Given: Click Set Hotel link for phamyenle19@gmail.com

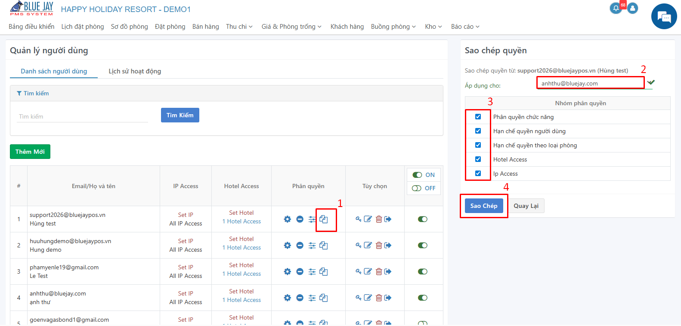Looking at the screenshot, I should point(241,265).
